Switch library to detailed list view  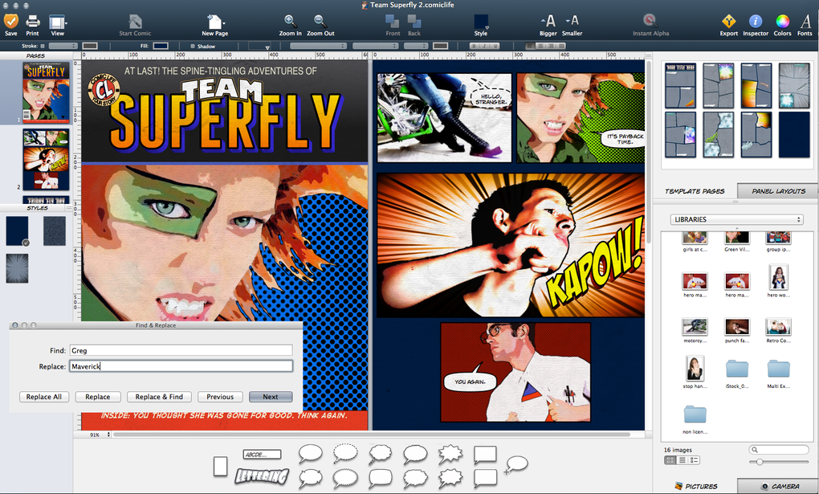coord(694,460)
